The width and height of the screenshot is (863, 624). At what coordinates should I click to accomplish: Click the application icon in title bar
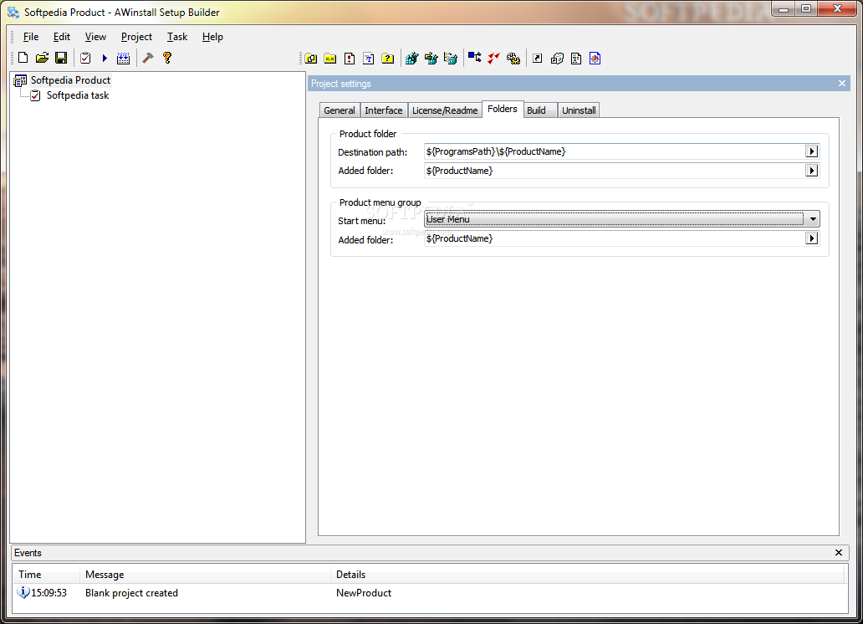(13, 12)
